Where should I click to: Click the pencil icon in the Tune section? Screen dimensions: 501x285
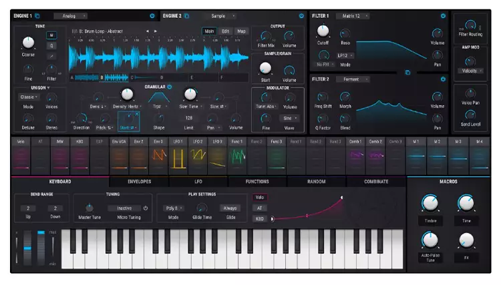click(51, 56)
